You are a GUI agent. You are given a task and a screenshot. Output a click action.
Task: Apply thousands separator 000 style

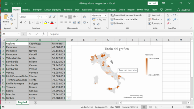105,19
